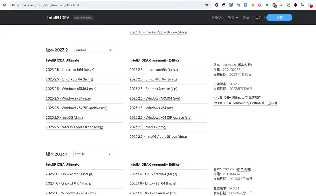Open the QR code extension icon

[x=231, y=5]
